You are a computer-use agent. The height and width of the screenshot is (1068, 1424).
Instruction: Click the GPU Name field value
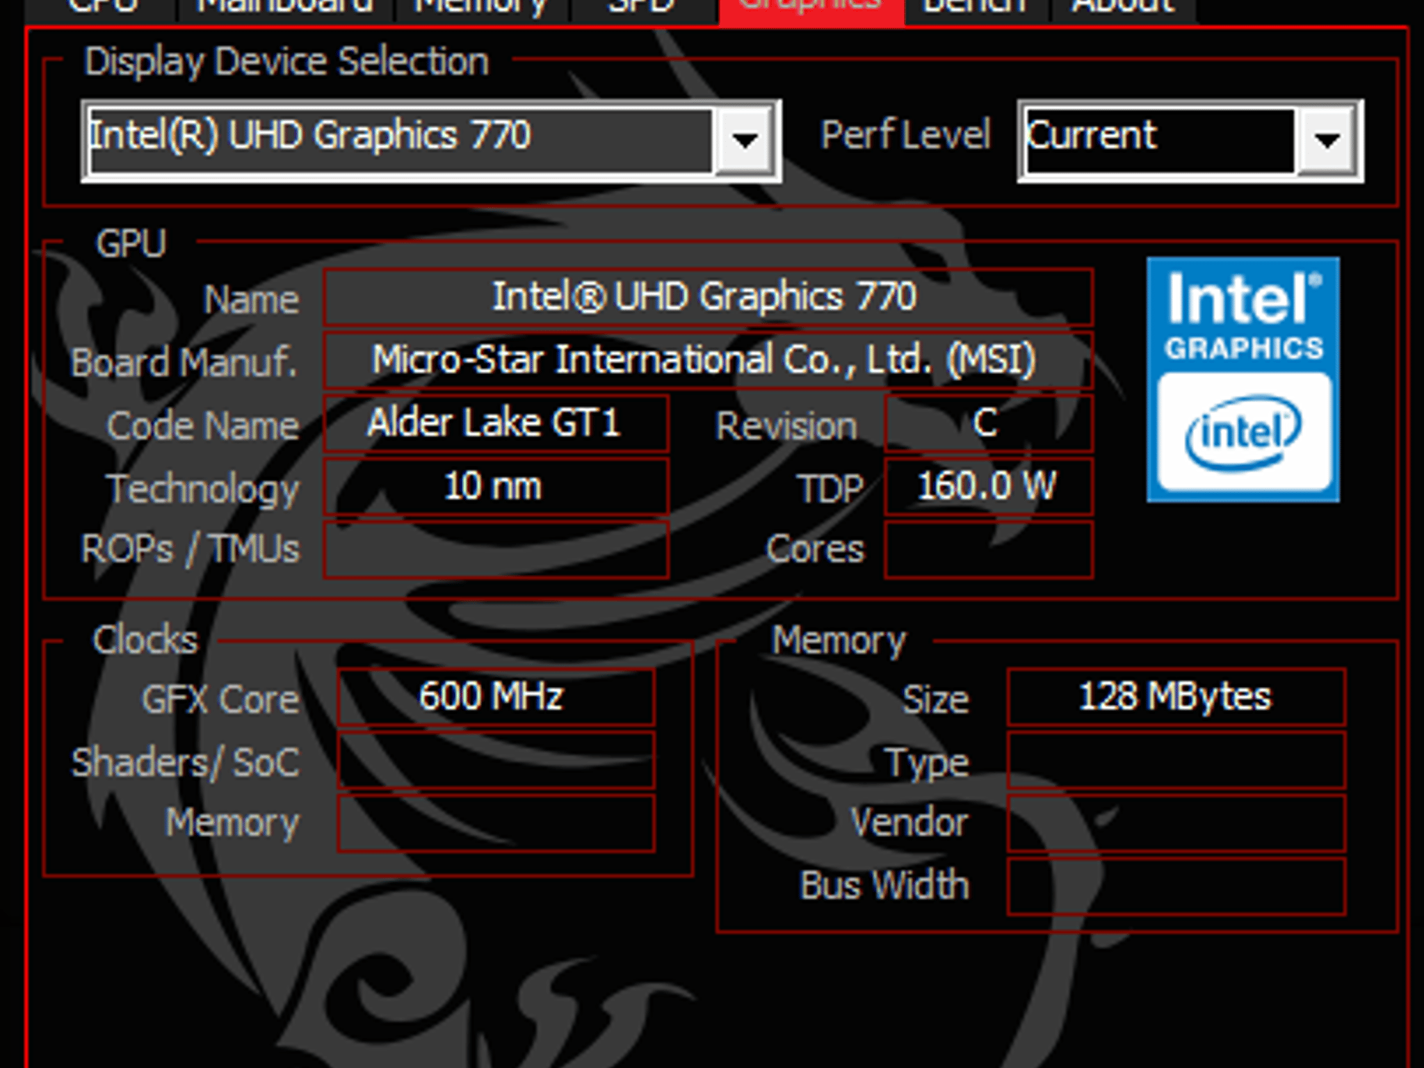708,297
